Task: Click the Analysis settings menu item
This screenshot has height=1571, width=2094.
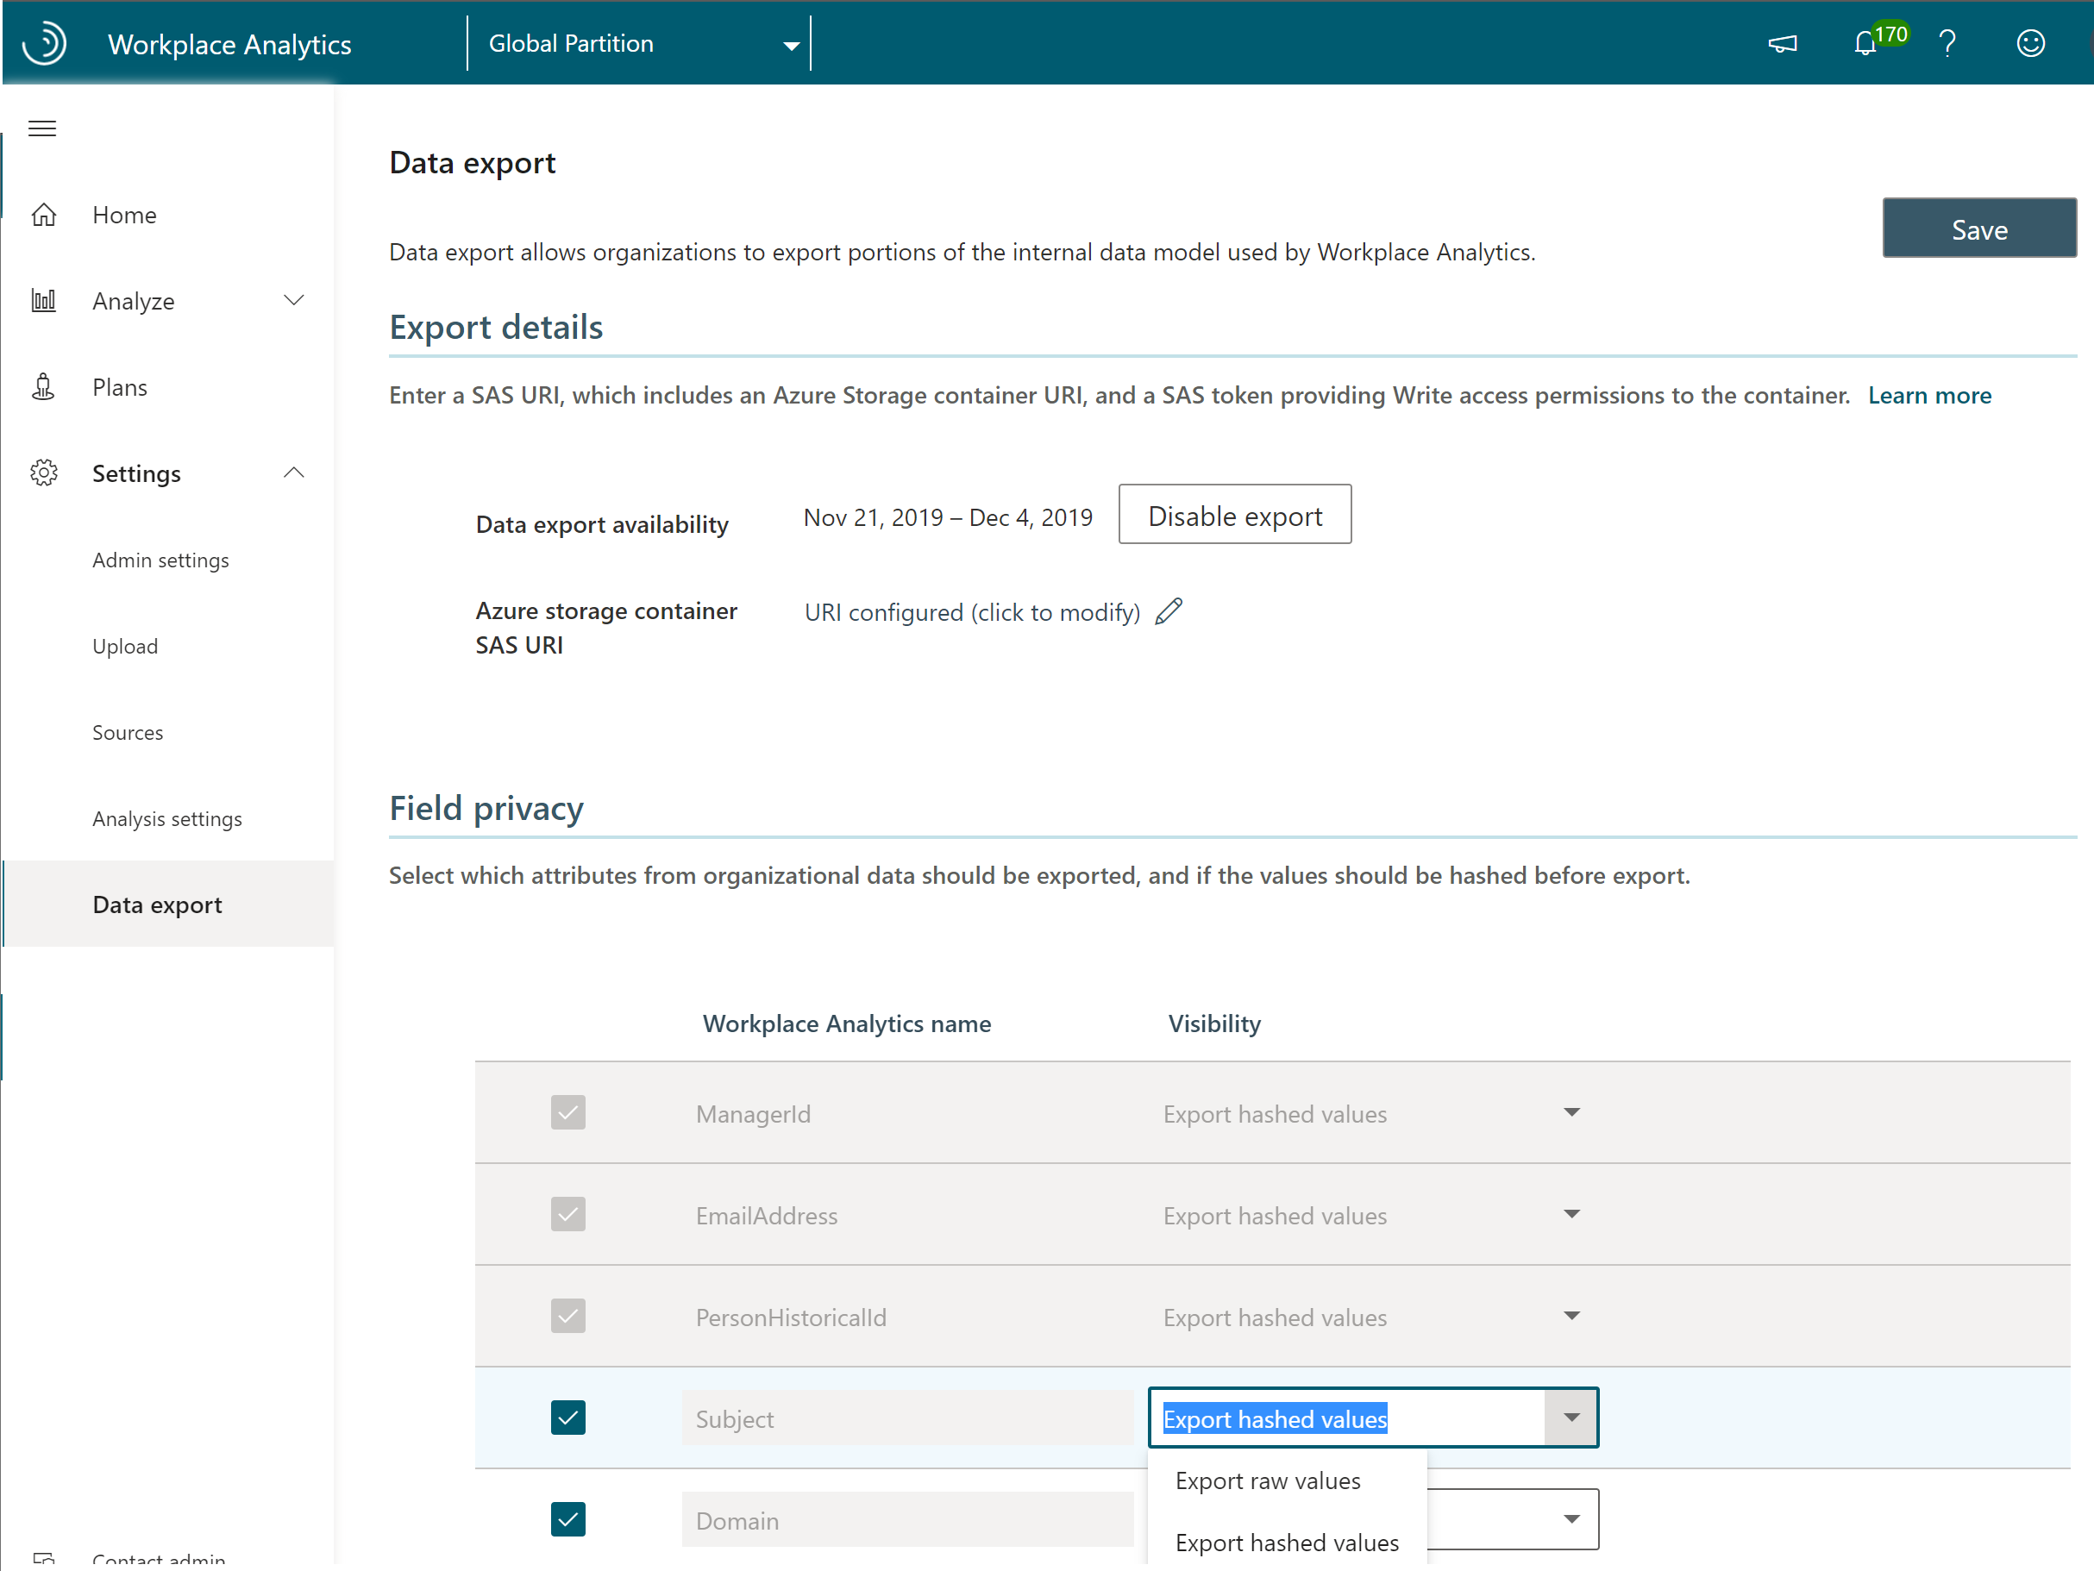Action: (x=166, y=818)
